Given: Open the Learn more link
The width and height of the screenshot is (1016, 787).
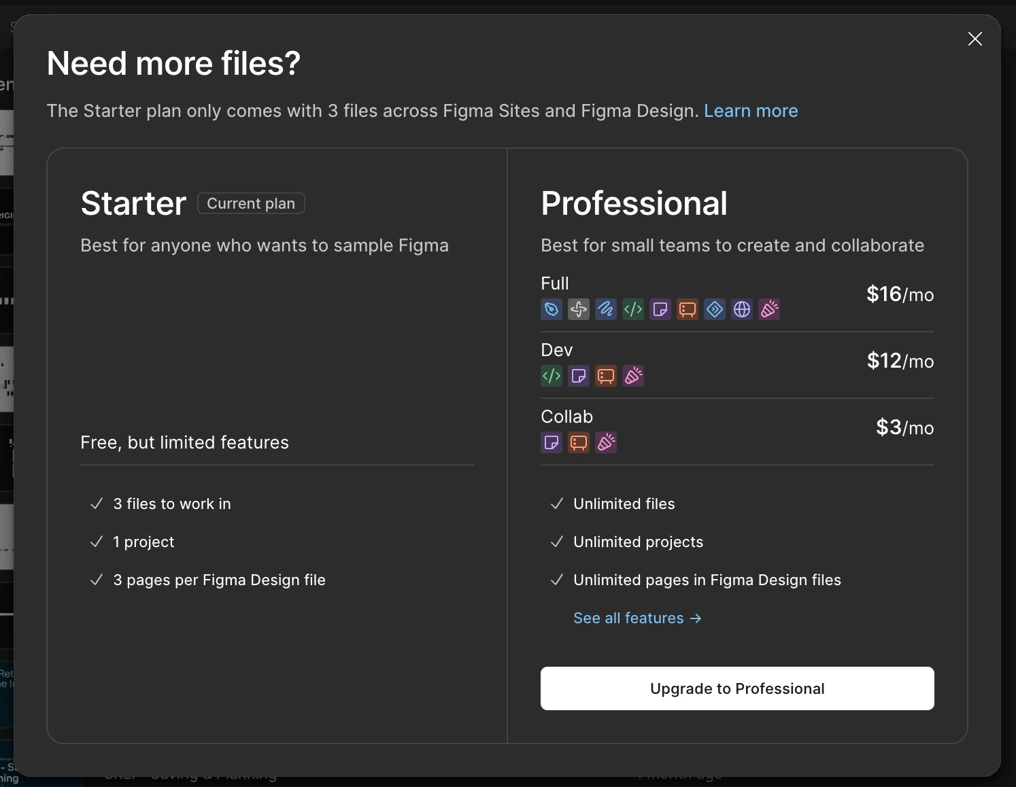Looking at the screenshot, I should pos(751,111).
